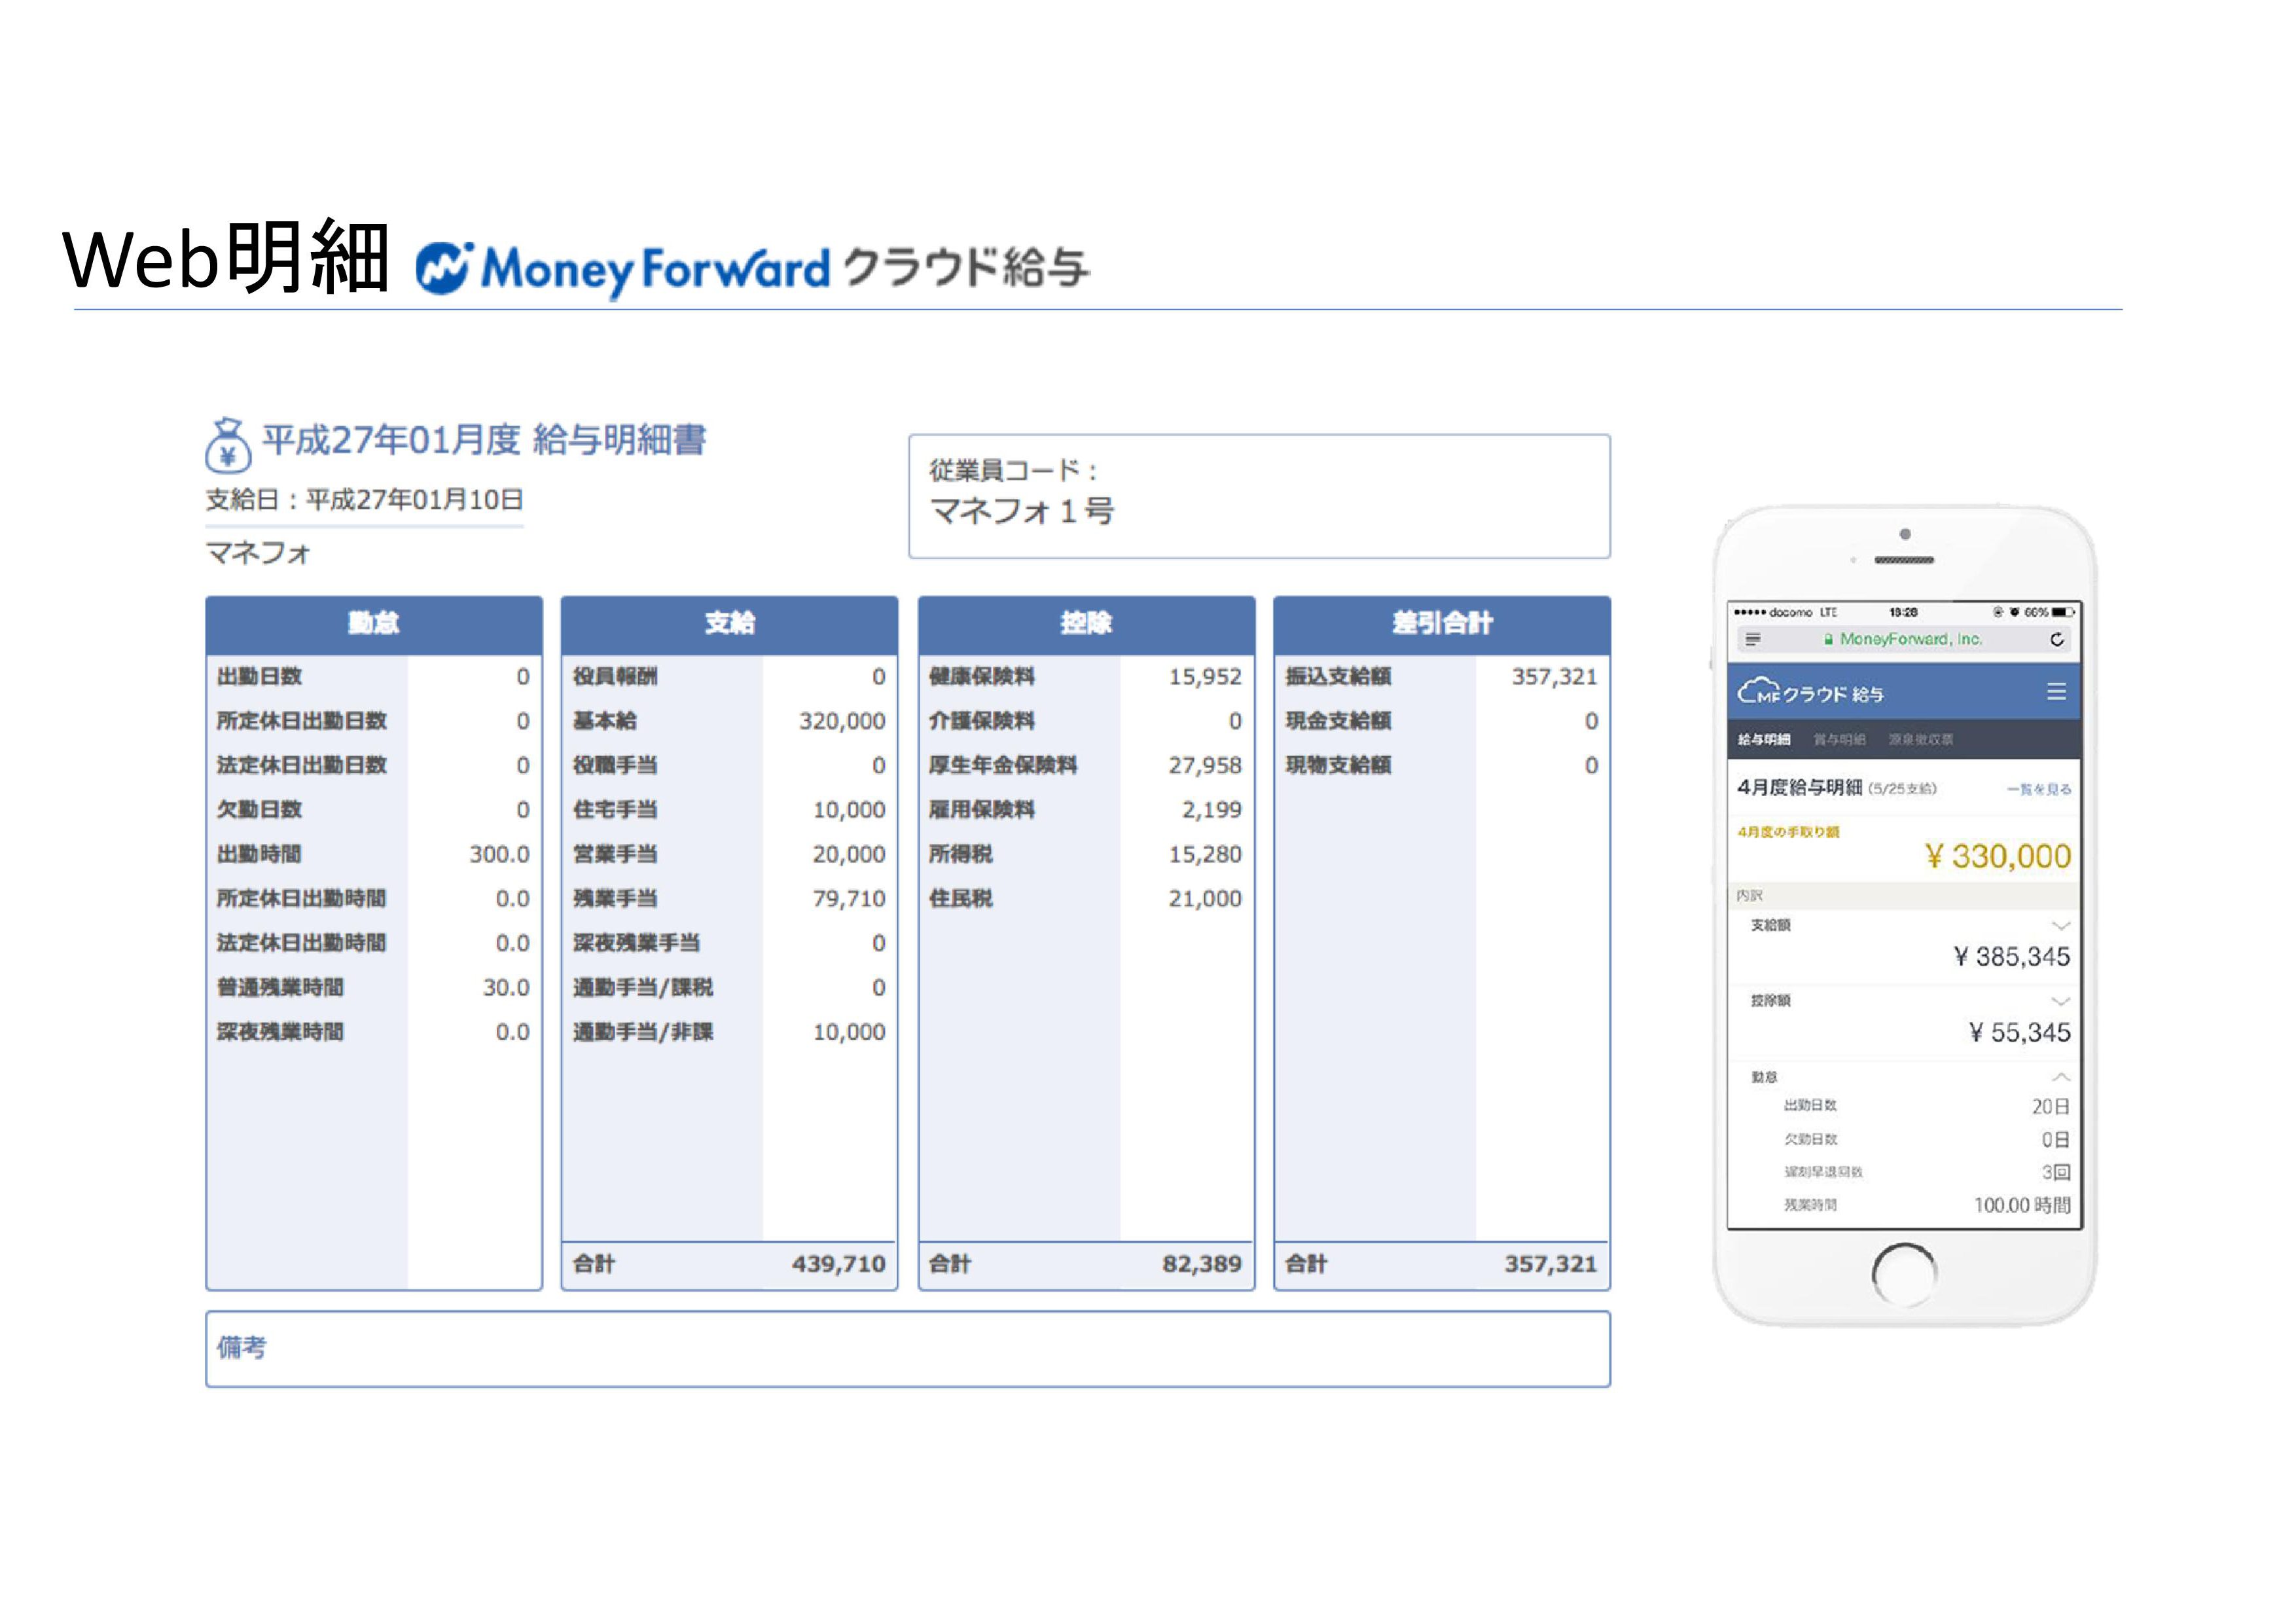This screenshot has width=2296, height=1623.
Task: Tap the green lock icon in phone address bar
Action: (1828, 640)
